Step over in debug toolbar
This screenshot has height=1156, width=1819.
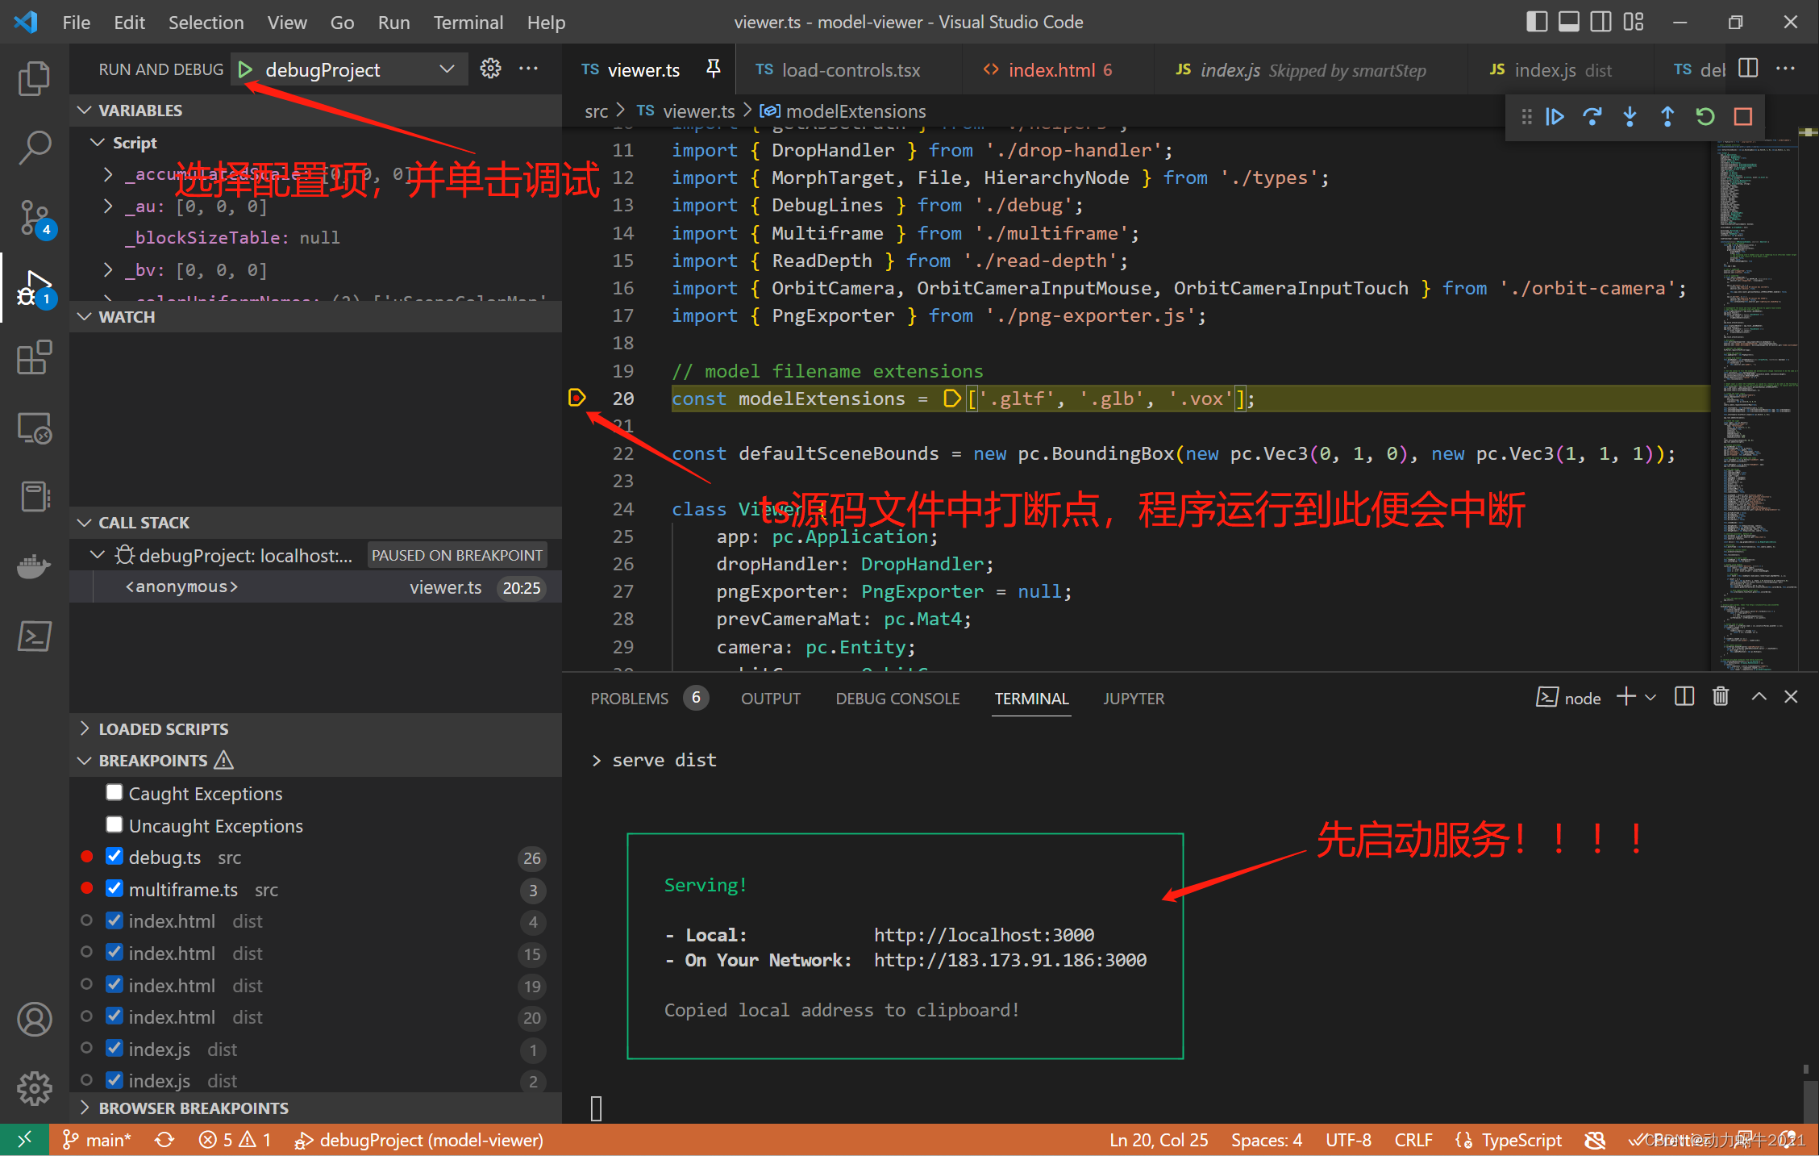click(1592, 117)
